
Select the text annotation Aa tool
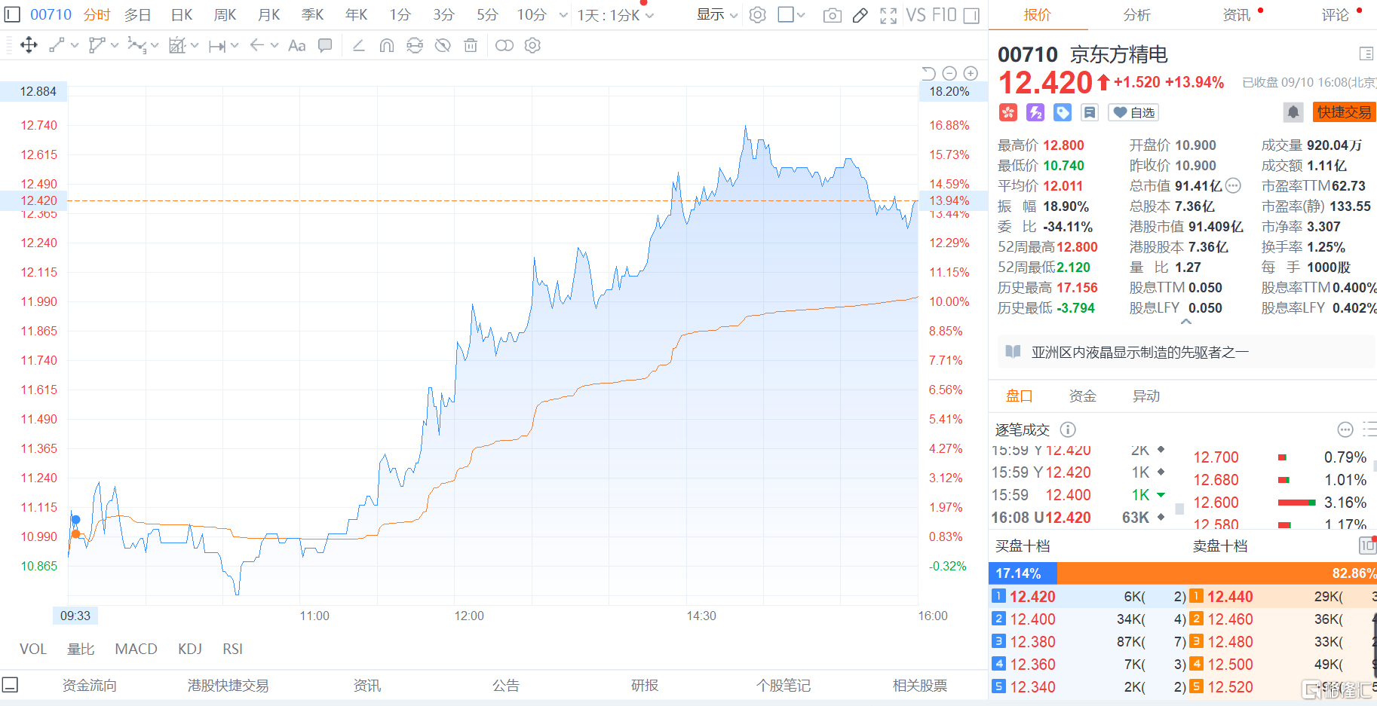coord(297,46)
